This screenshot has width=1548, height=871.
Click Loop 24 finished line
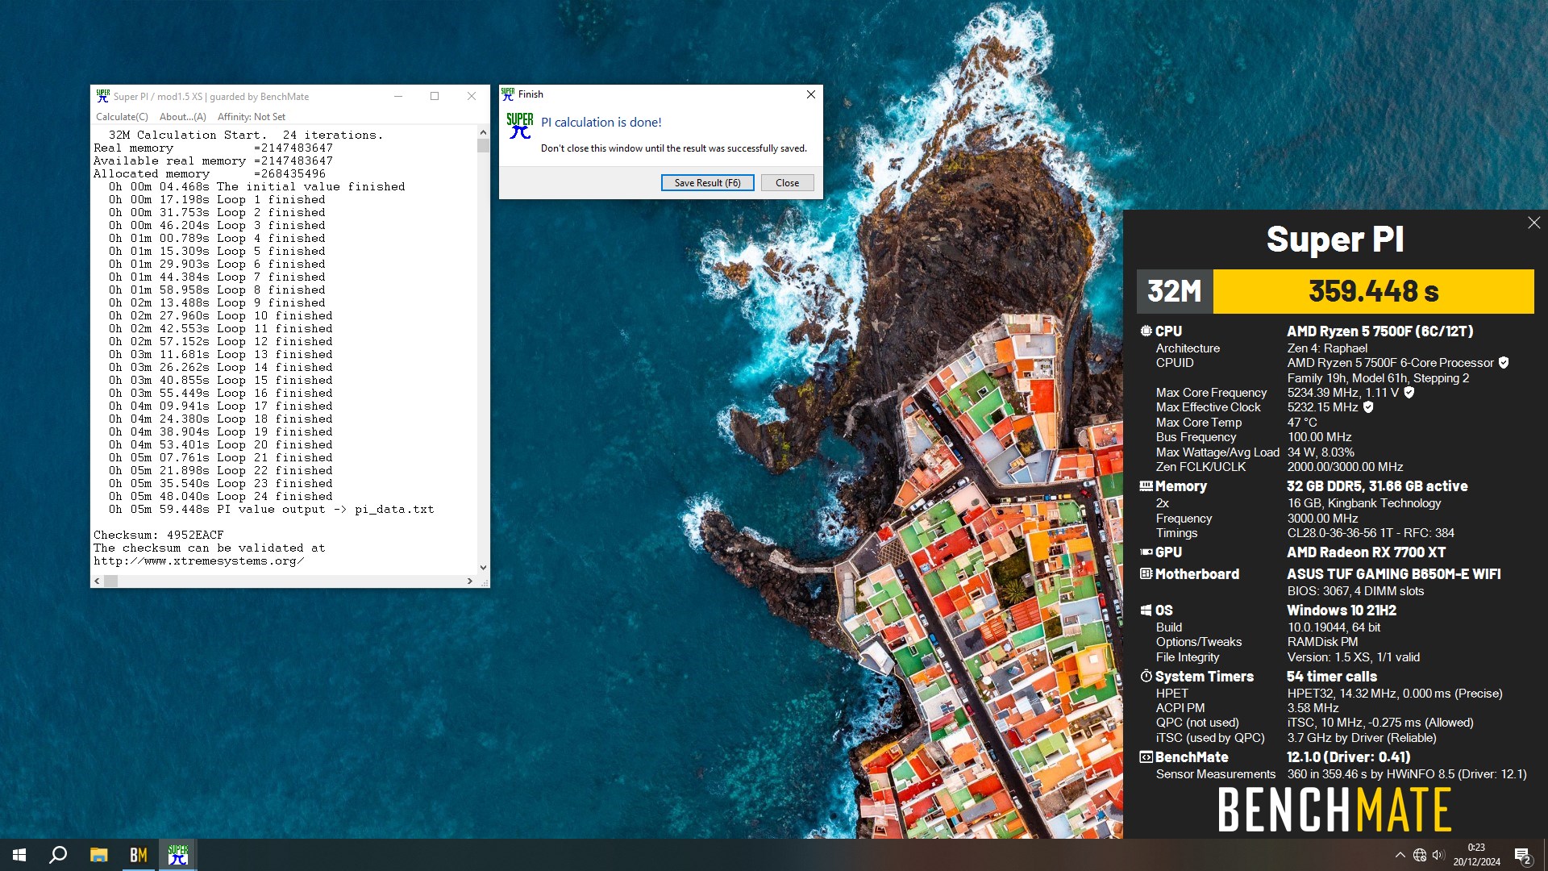pos(221,496)
